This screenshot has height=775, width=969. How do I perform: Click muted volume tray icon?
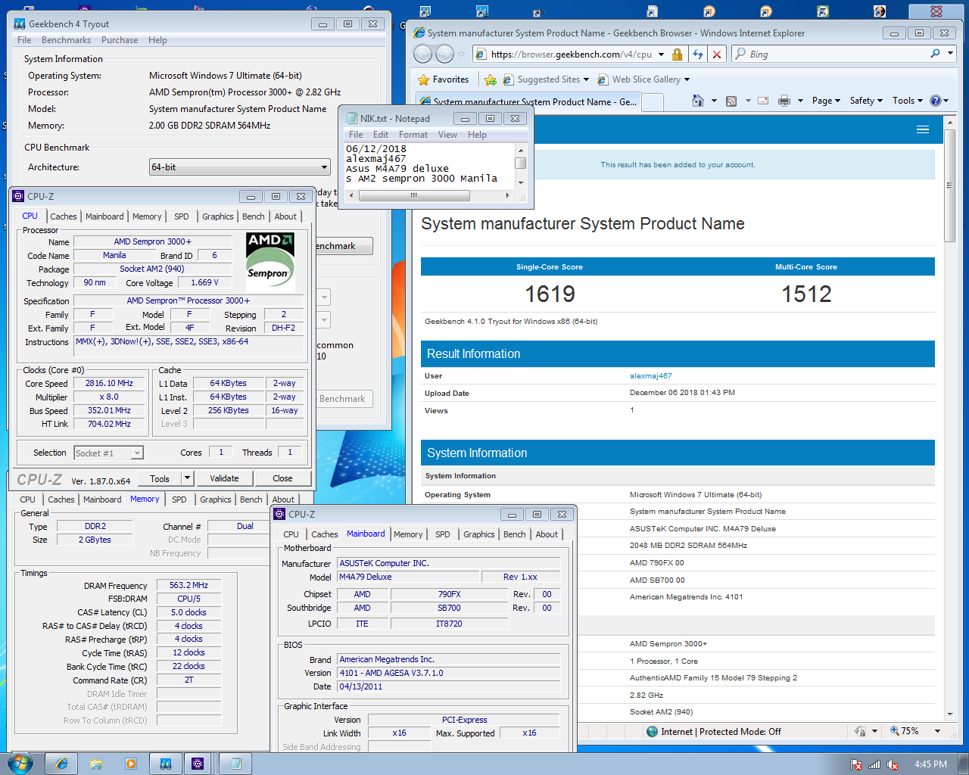893,764
